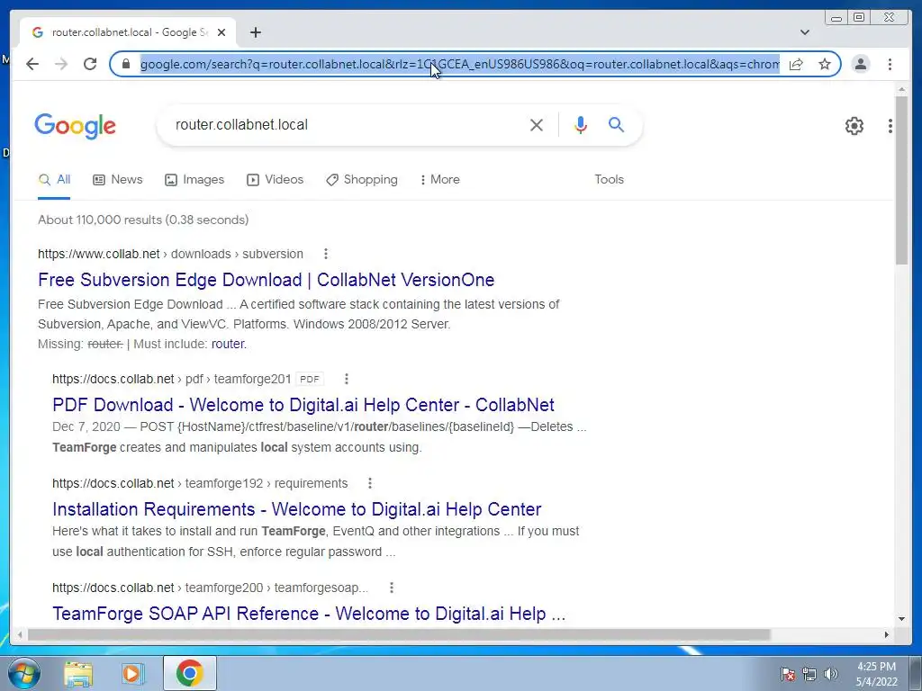Share this page from address bar
This screenshot has height=691, width=922.
click(x=796, y=64)
